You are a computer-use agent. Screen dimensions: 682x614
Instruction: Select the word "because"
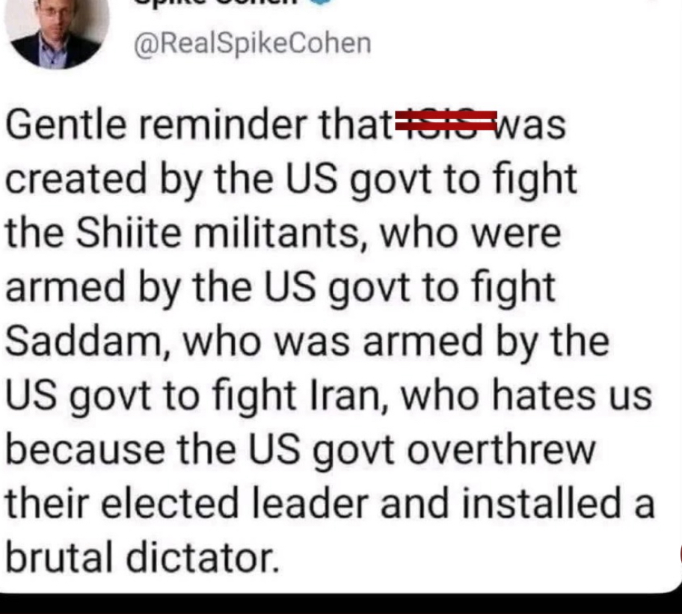coord(85,449)
